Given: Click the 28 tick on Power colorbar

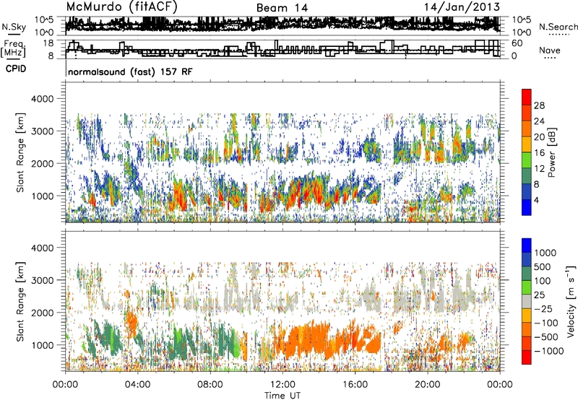Looking at the screenshot, I should pyautogui.click(x=539, y=105).
